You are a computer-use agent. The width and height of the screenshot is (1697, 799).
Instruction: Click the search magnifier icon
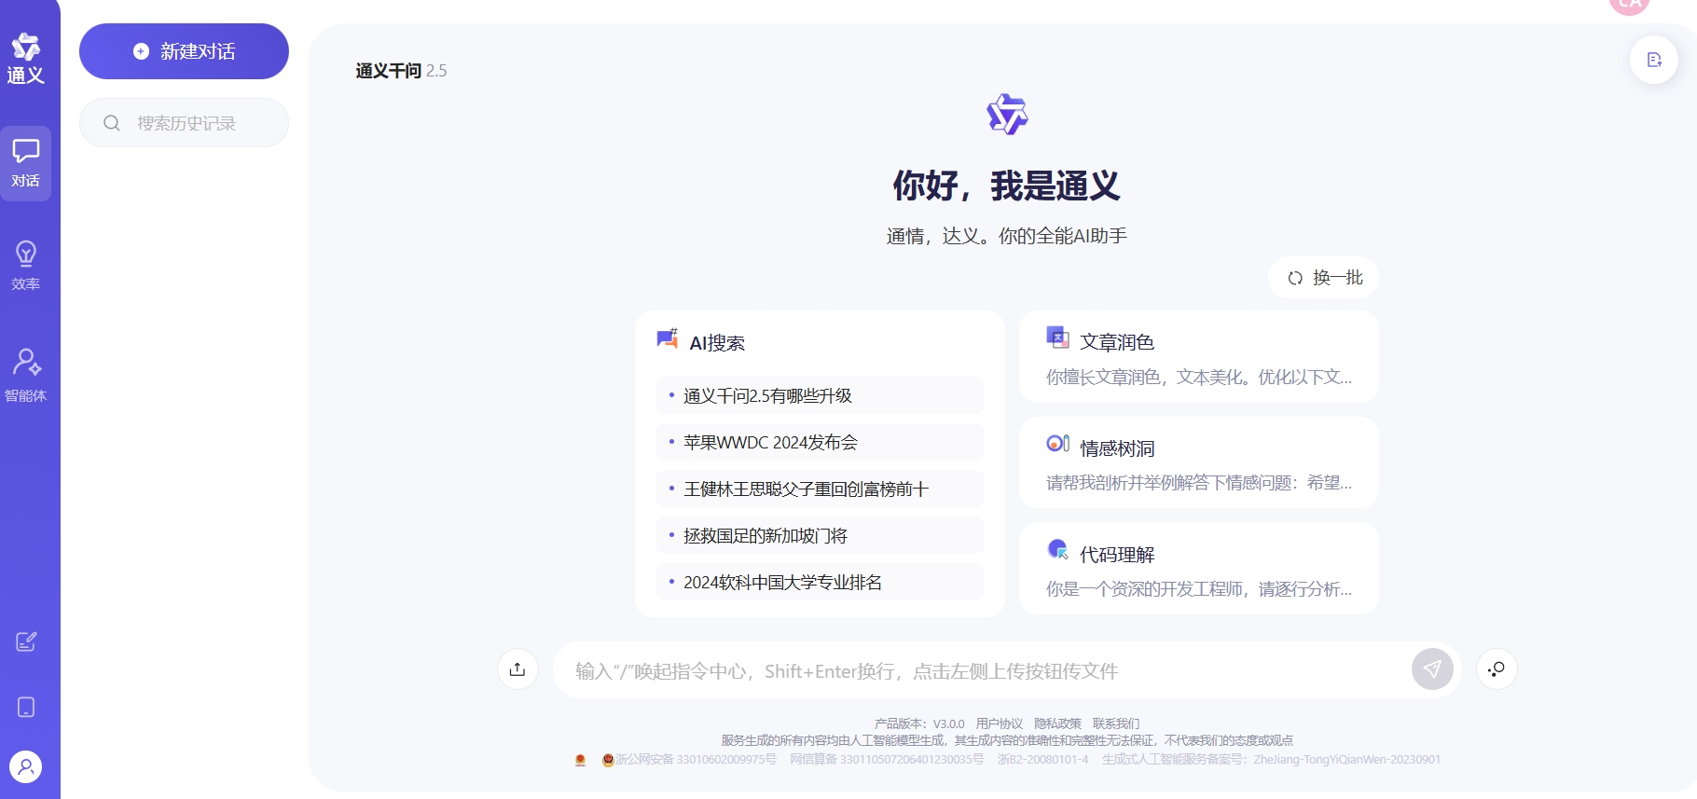point(112,123)
